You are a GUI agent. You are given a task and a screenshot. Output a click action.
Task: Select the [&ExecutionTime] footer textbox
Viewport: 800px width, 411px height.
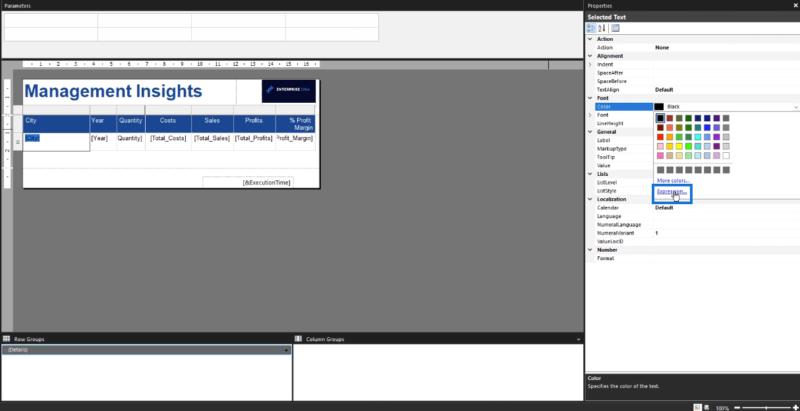coord(248,182)
